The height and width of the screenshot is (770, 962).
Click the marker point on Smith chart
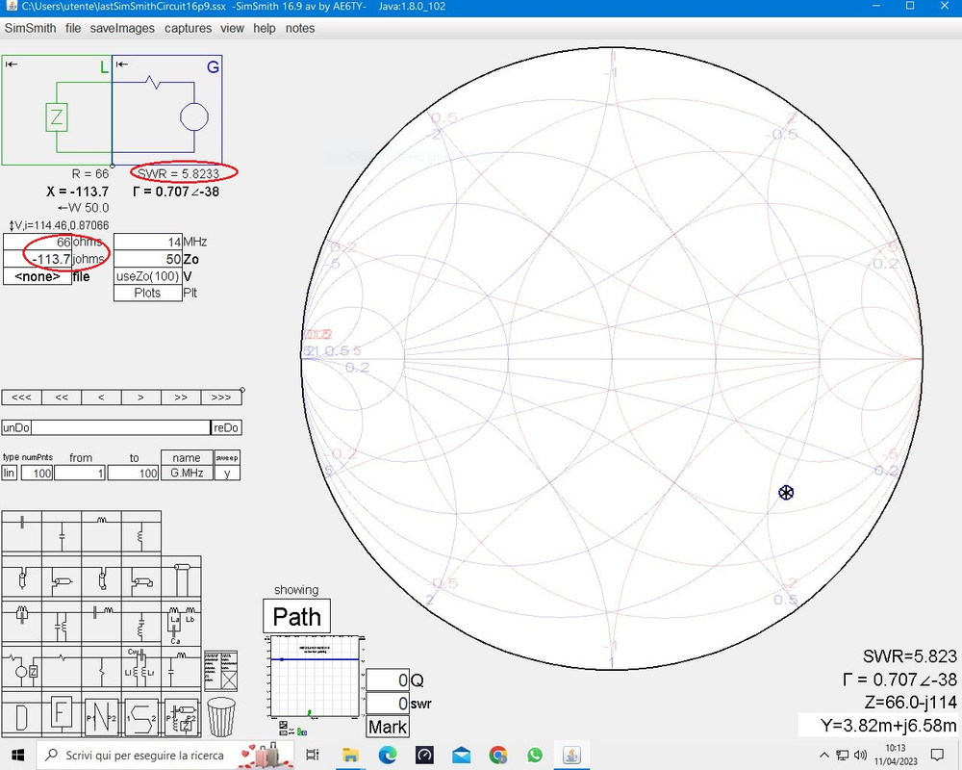[786, 493]
